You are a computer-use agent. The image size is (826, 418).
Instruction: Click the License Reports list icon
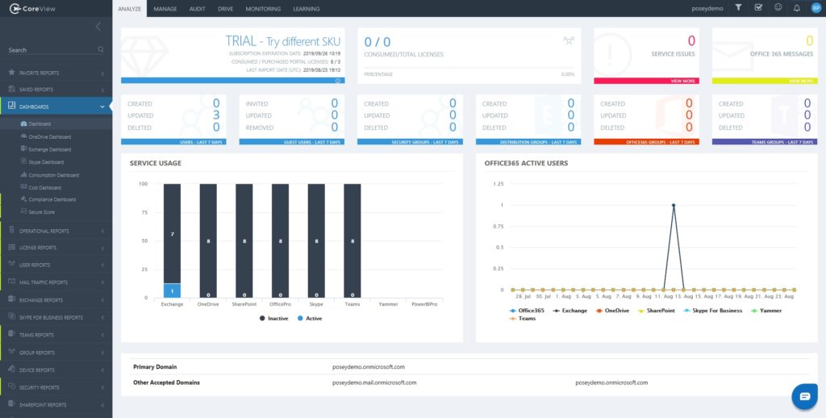pyautogui.click(x=11, y=247)
